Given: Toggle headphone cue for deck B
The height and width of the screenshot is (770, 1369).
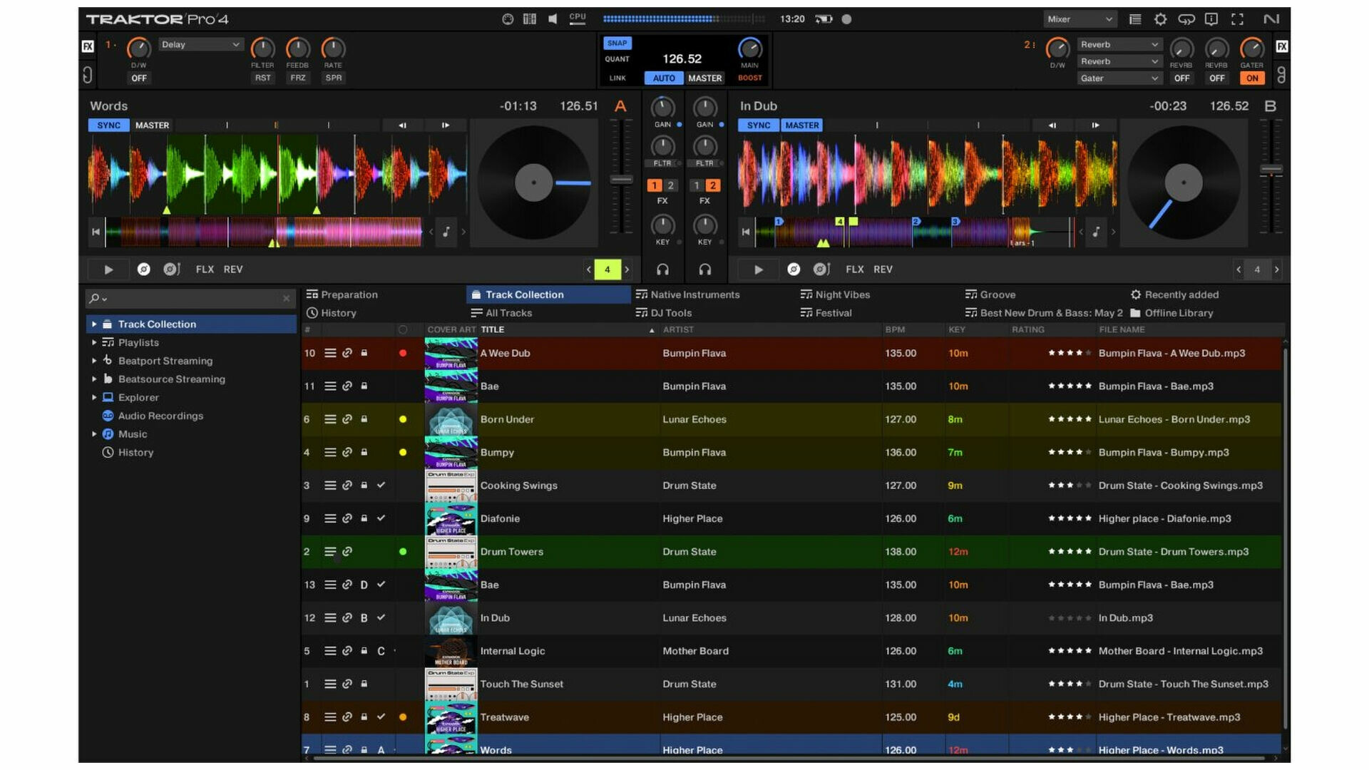Looking at the screenshot, I should coord(704,269).
